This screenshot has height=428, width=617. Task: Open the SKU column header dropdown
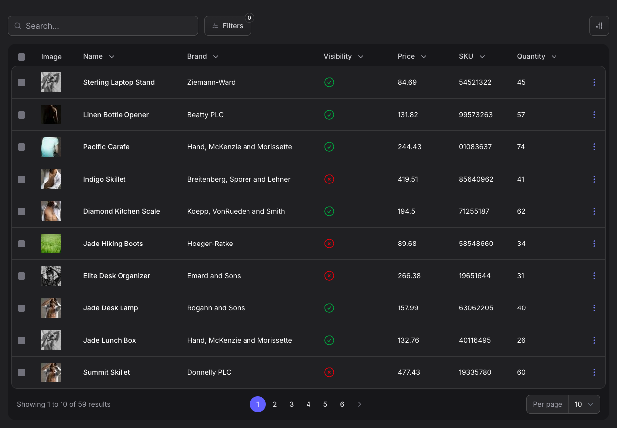(472, 56)
